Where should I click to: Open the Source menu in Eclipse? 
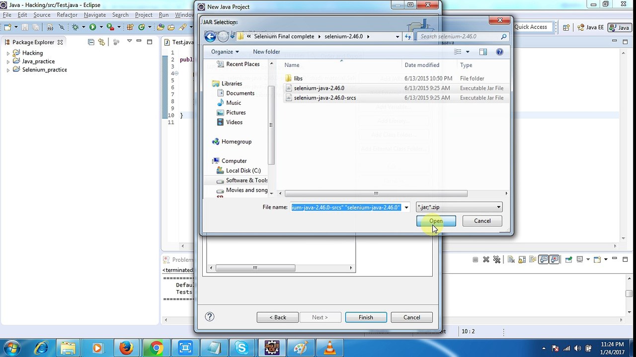42,15
